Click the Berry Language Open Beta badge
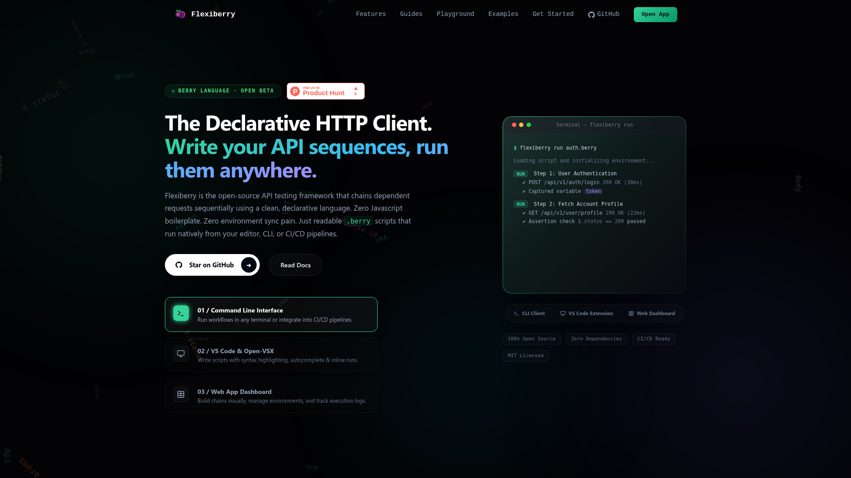This screenshot has height=478, width=851. (x=223, y=91)
